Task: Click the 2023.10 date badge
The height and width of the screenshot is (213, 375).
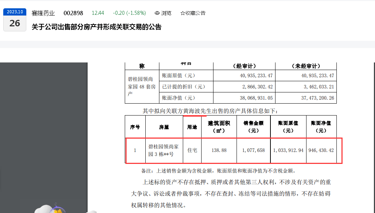Action: [x=15, y=12]
